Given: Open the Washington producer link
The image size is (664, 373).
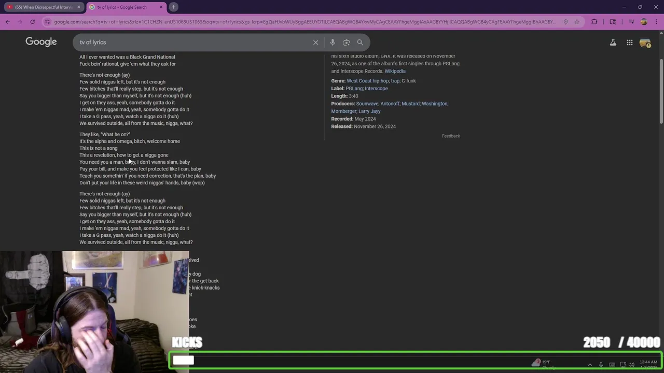Looking at the screenshot, I should 434,104.
